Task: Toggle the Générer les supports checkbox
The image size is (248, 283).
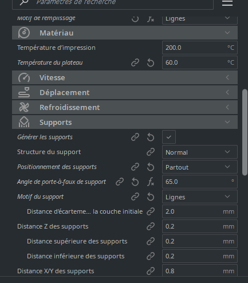Action: (169, 137)
